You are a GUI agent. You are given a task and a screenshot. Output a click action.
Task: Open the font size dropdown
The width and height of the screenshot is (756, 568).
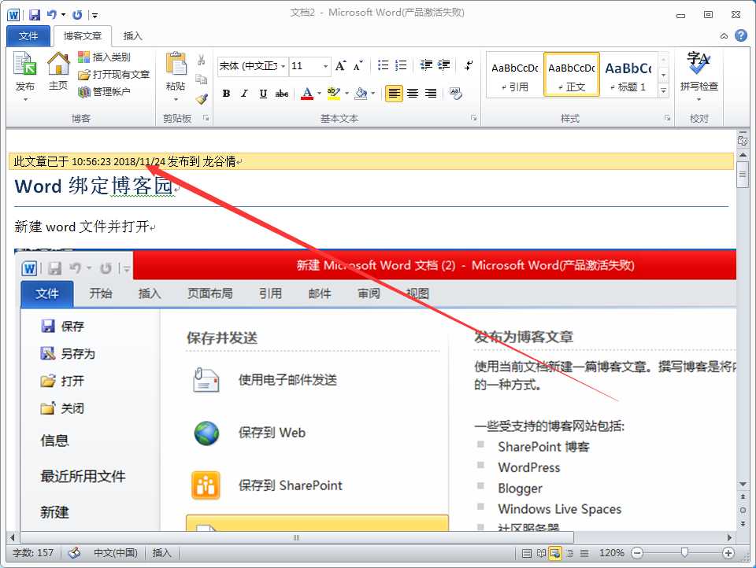326,66
